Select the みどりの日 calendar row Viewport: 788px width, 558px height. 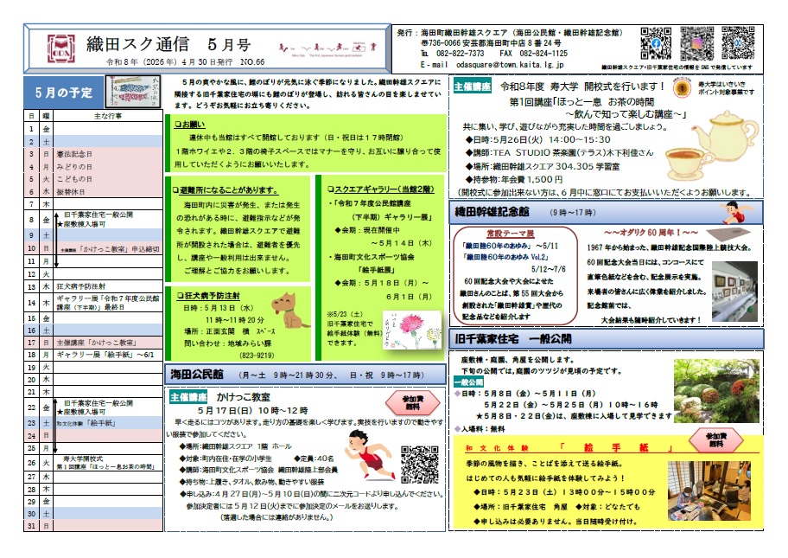click(93, 167)
